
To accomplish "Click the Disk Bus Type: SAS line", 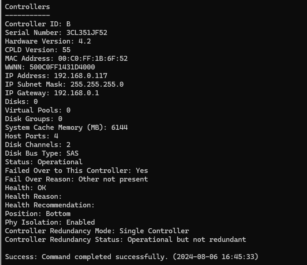I will point(42,153).
